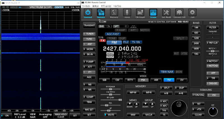Click MEMO UP arrow button
Viewport: 224px width, 119px height.
(x=136, y=104)
